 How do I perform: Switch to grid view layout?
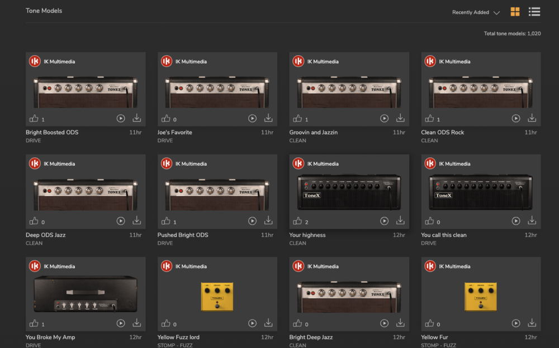click(515, 12)
